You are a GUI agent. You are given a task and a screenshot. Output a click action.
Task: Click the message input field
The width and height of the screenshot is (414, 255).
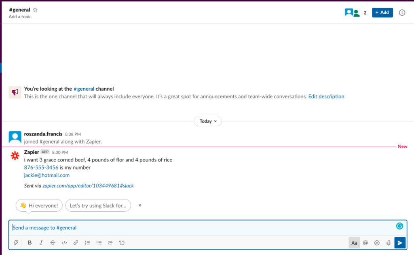202,227
